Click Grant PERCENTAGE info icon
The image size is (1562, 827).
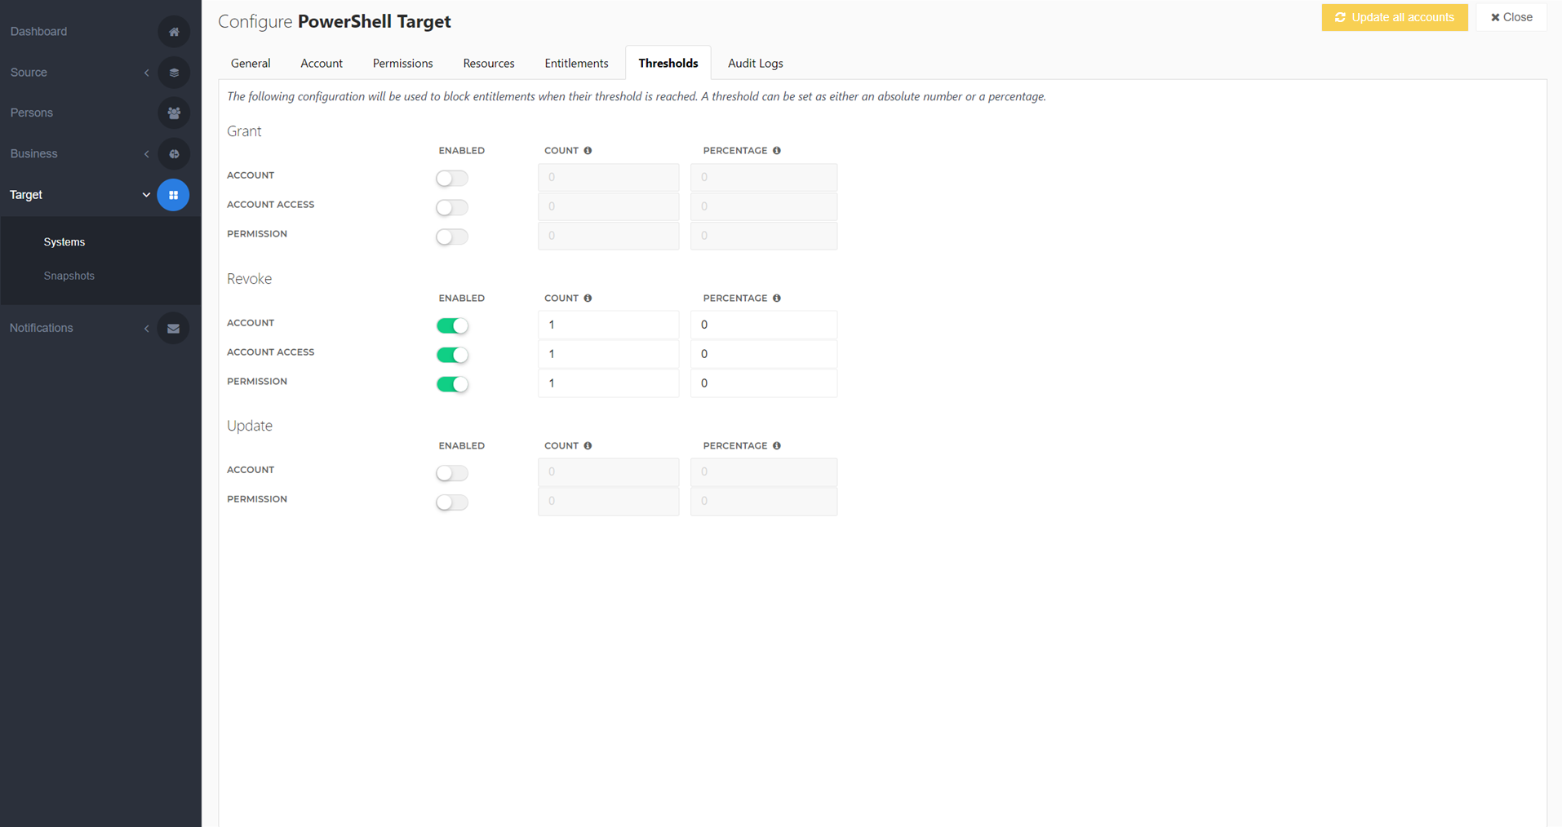coord(777,151)
